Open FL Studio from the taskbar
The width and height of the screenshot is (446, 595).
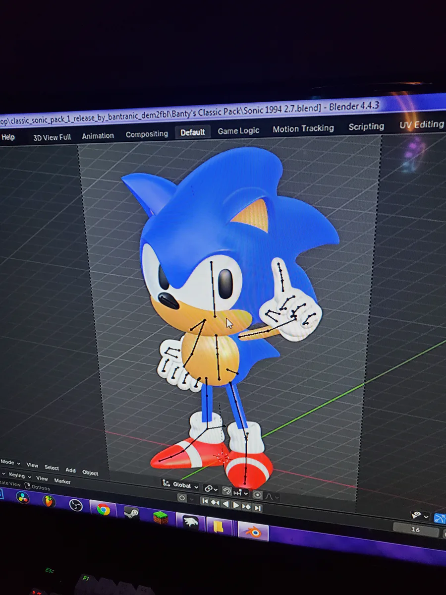coord(48,501)
